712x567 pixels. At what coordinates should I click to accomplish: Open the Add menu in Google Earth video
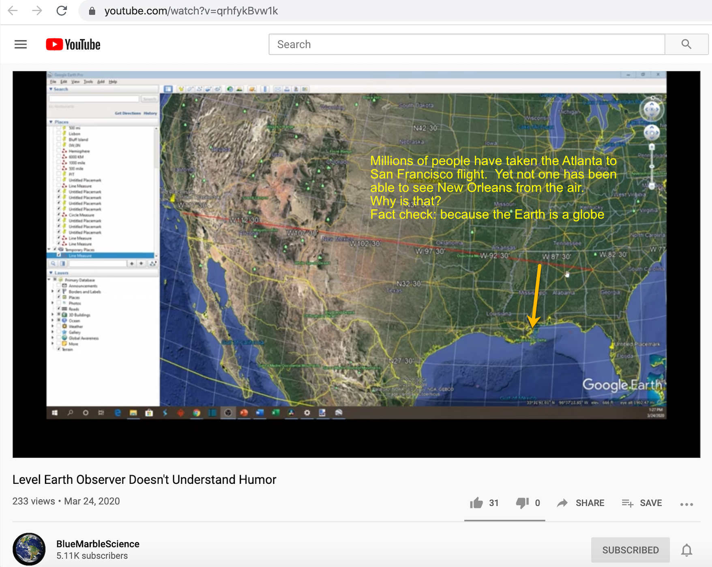(101, 82)
